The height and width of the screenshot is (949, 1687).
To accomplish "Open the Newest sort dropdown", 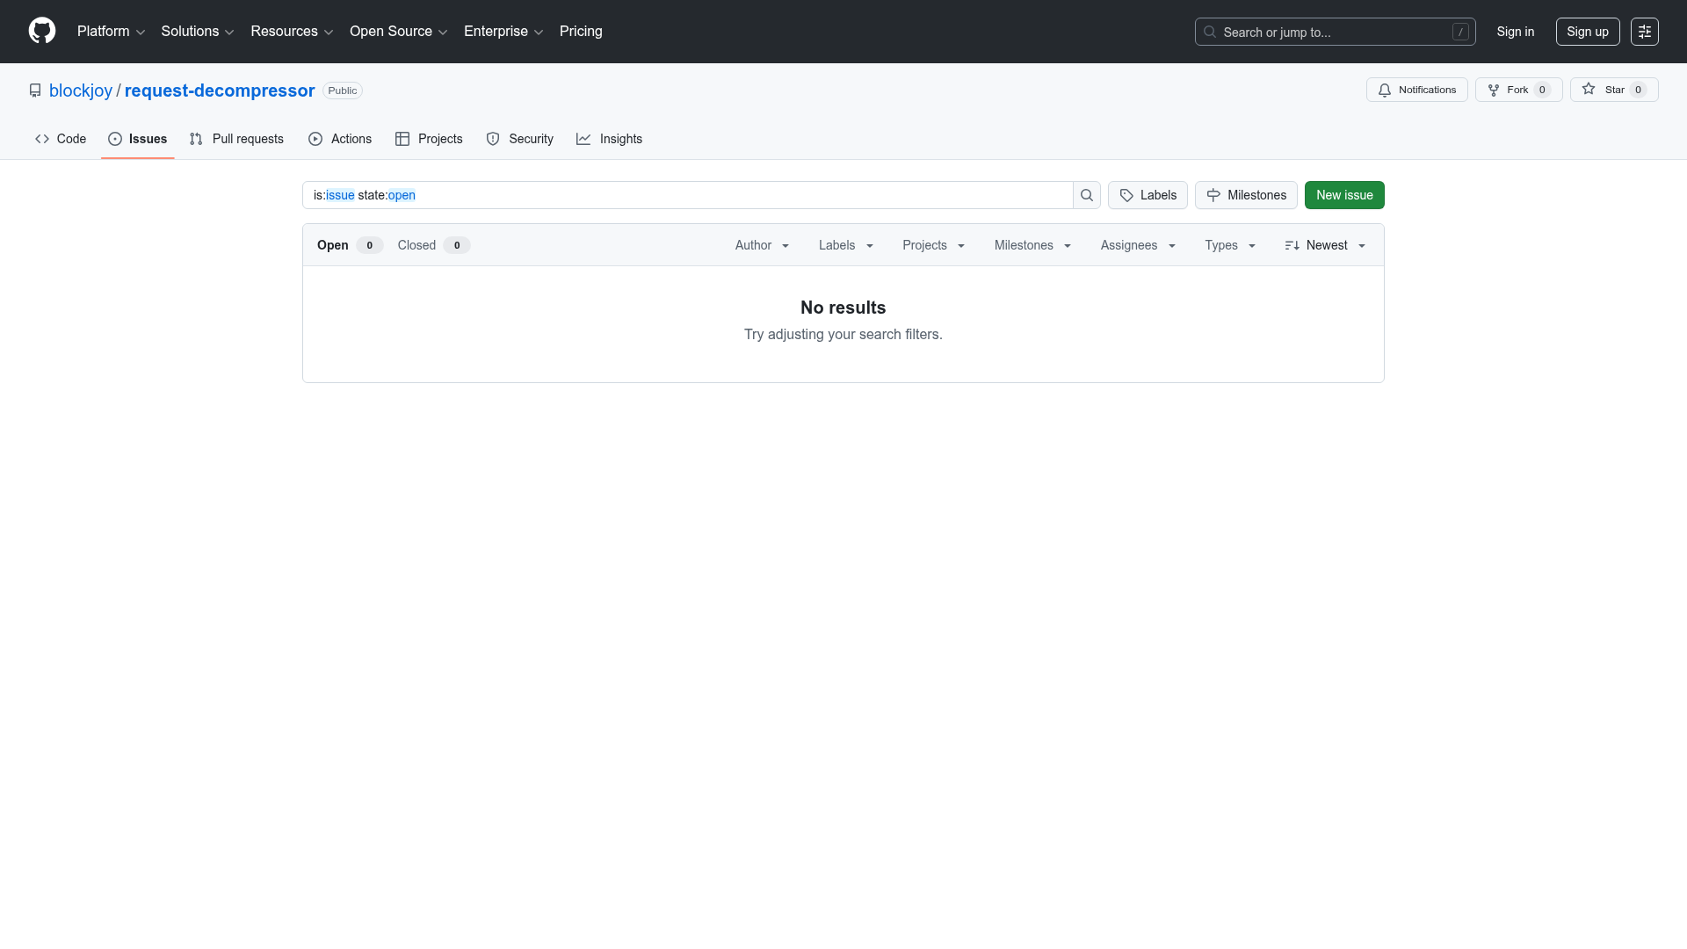I will (x=1325, y=245).
